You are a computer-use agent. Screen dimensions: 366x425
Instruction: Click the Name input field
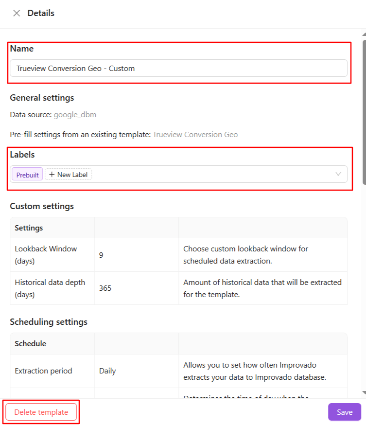178,68
